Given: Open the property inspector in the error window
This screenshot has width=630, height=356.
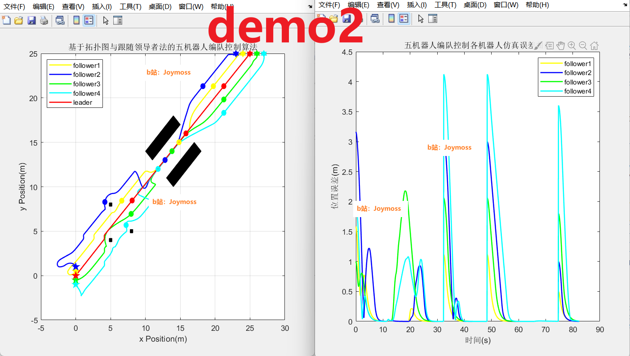Looking at the screenshot, I should point(433,18).
